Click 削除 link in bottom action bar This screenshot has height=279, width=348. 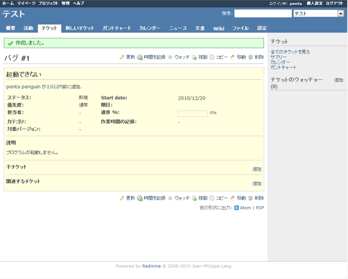[x=259, y=198]
